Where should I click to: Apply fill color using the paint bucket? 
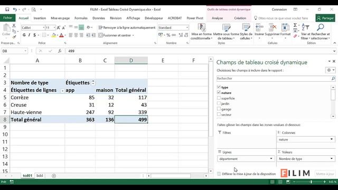pos(54,35)
